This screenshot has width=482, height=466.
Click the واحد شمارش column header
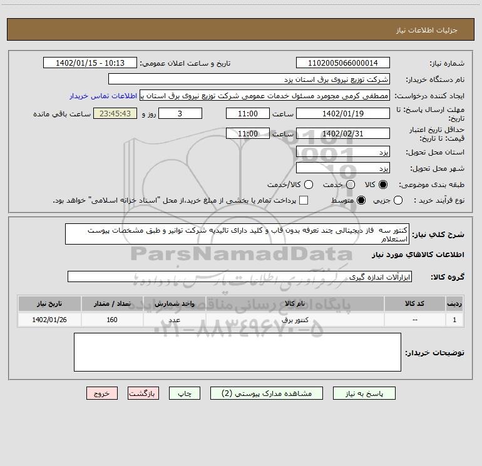[174, 303]
